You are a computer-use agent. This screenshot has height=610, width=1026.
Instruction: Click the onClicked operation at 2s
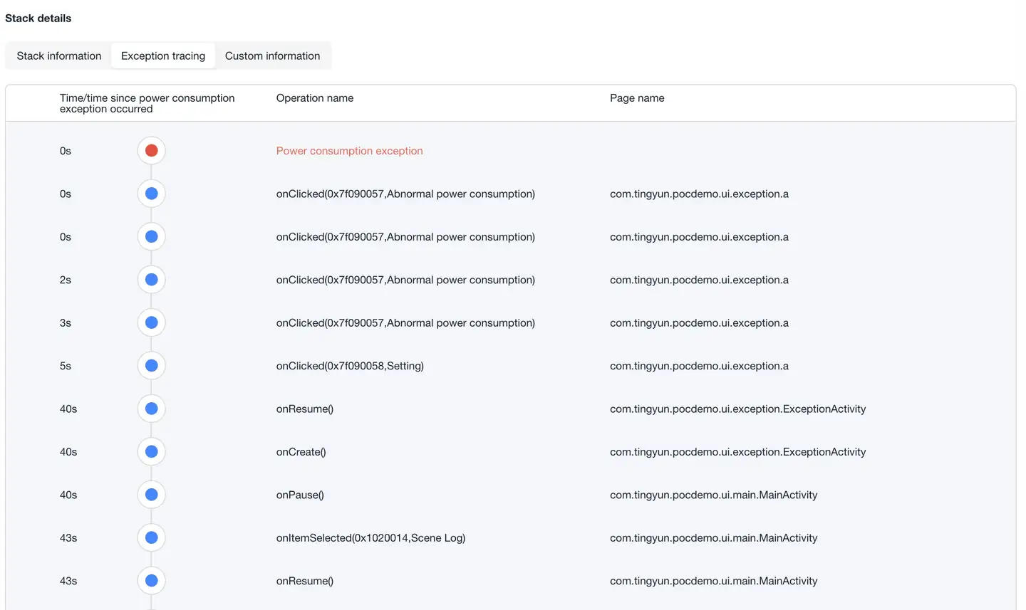405,280
